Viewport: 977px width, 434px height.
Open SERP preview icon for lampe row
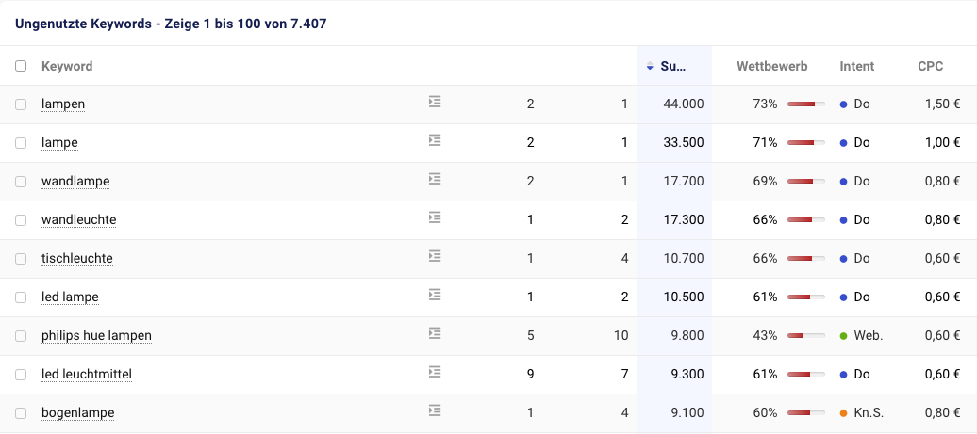point(434,140)
